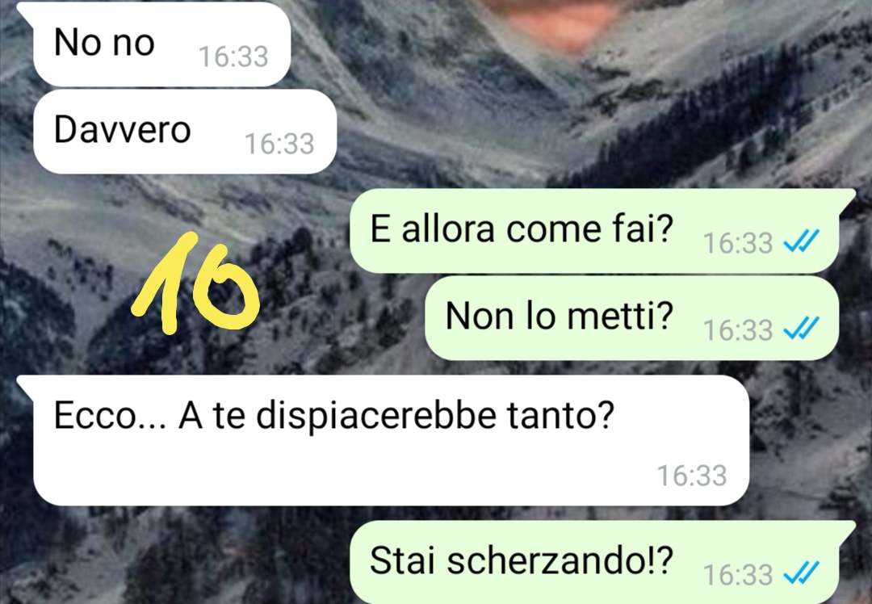The height and width of the screenshot is (604, 872).
Task: Click the blue read ticks on 'E allora come fai?'
Action: click(x=801, y=242)
